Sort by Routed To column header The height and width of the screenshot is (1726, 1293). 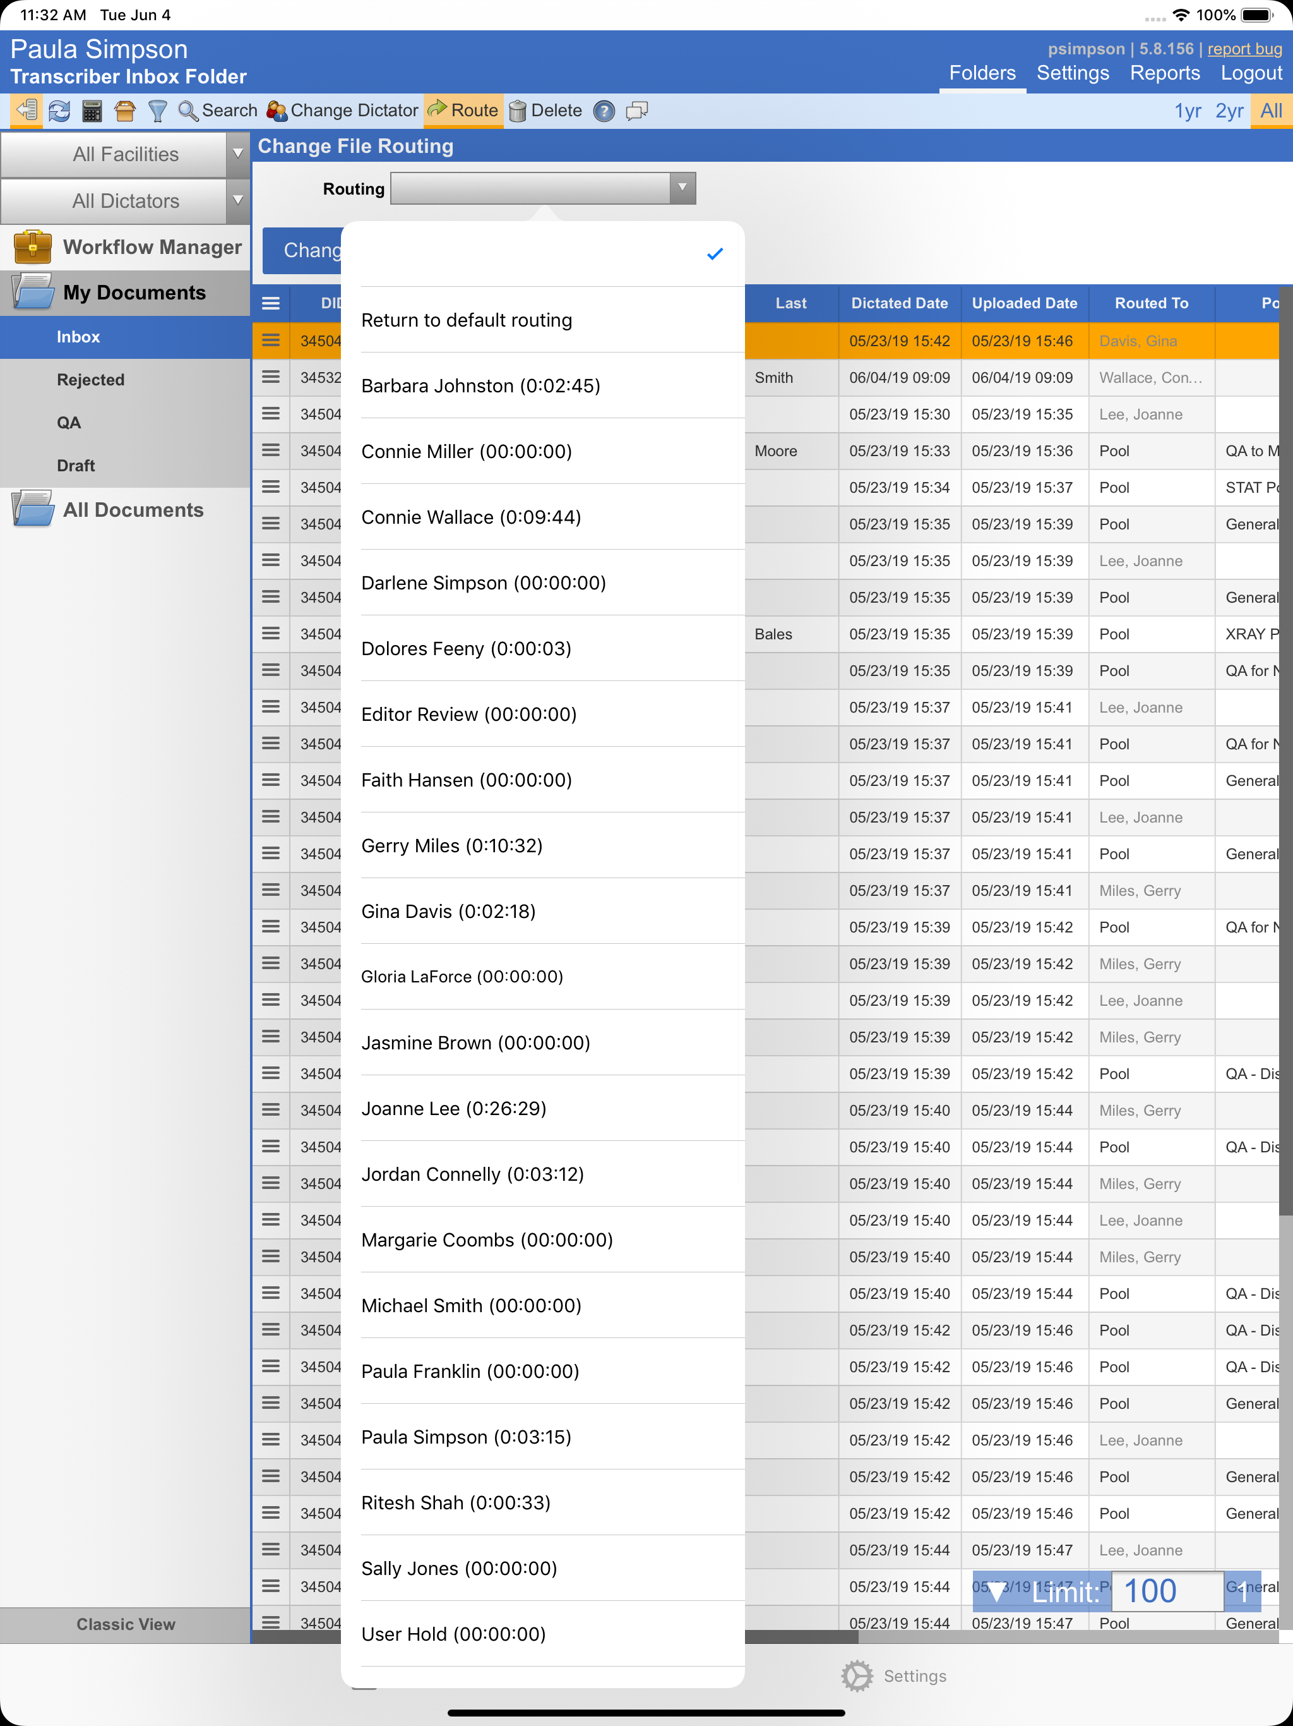[x=1151, y=303]
